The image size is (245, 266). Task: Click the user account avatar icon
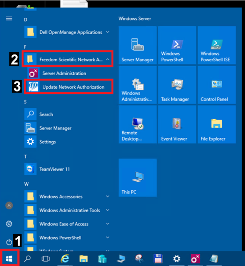pyautogui.click(x=9, y=205)
